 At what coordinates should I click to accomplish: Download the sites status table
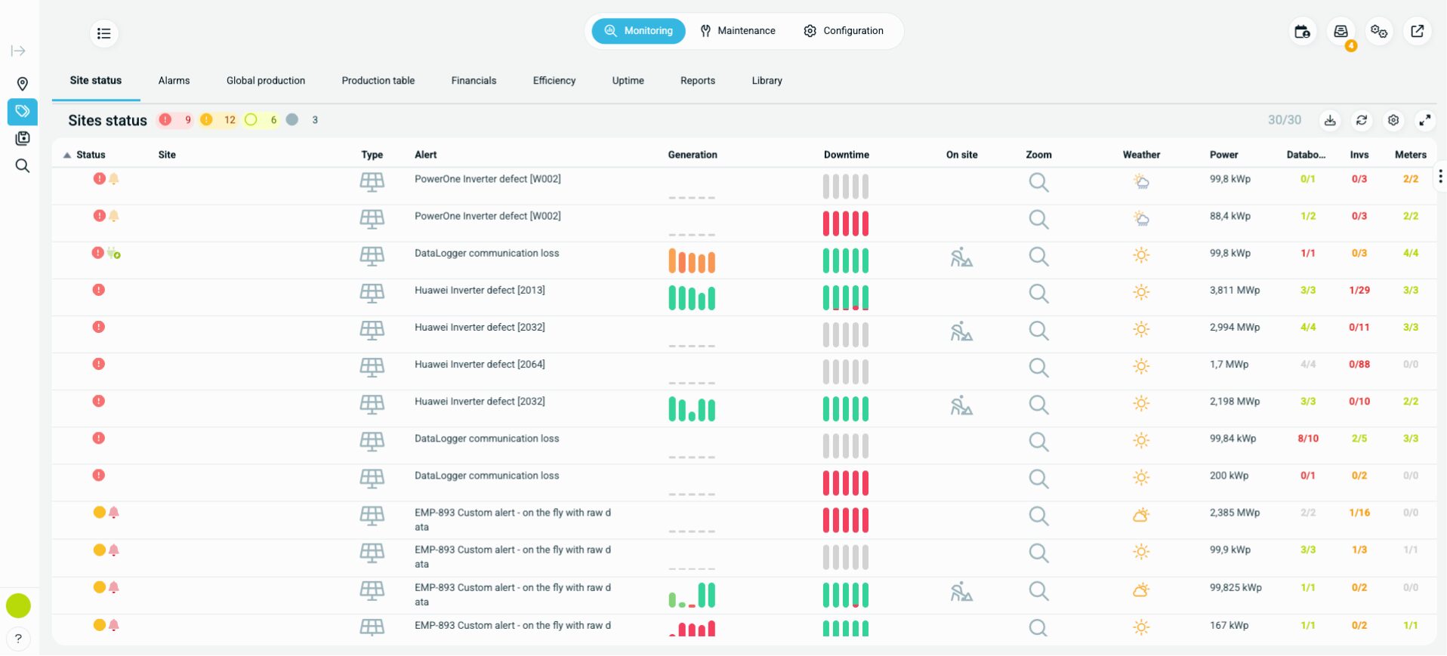1330,120
